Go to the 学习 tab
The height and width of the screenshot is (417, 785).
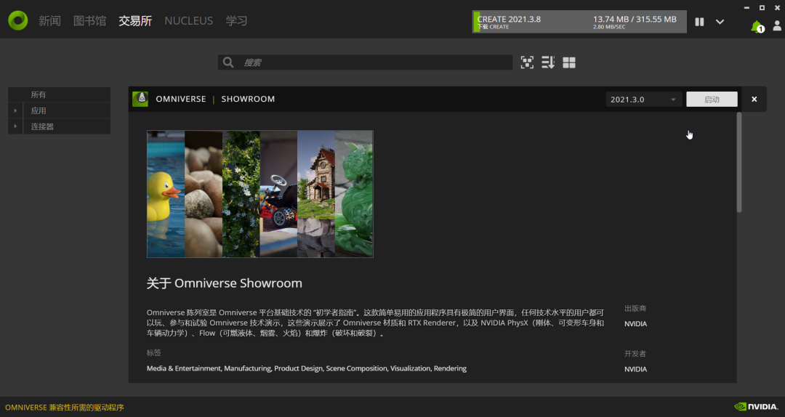click(236, 20)
